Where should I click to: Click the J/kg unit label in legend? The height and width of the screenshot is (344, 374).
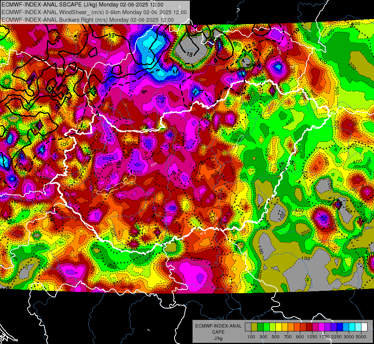218,338
